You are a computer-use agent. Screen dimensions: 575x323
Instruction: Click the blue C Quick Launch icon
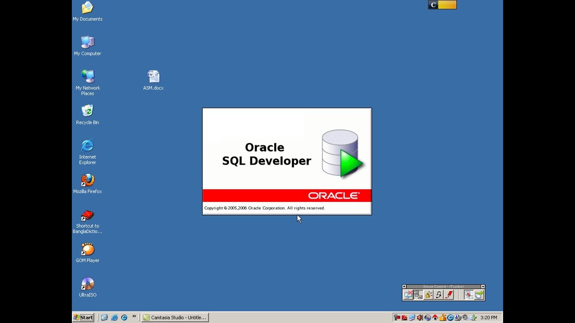pos(124,317)
